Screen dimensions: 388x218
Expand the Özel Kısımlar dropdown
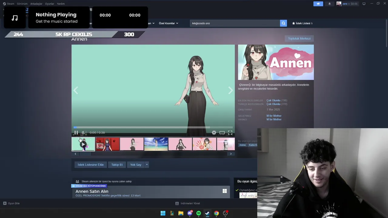[169, 23]
